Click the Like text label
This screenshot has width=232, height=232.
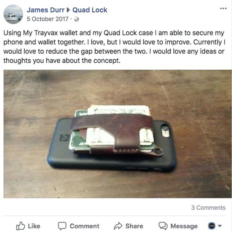(34, 226)
